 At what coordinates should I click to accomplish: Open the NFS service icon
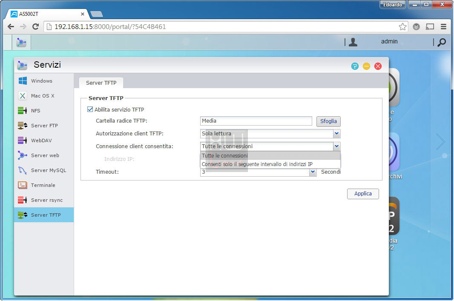pos(23,111)
